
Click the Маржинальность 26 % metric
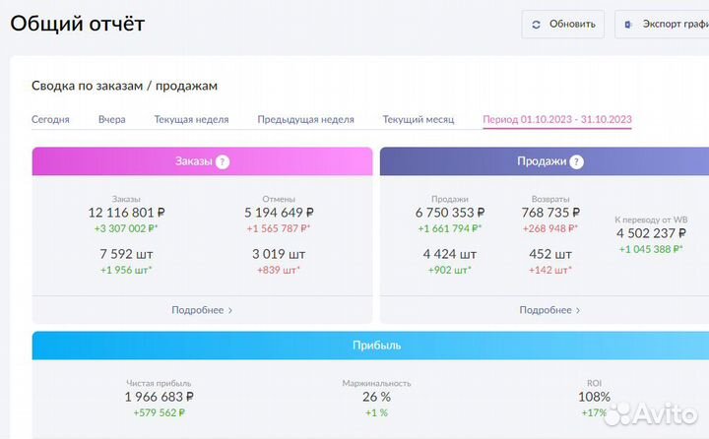point(377,397)
